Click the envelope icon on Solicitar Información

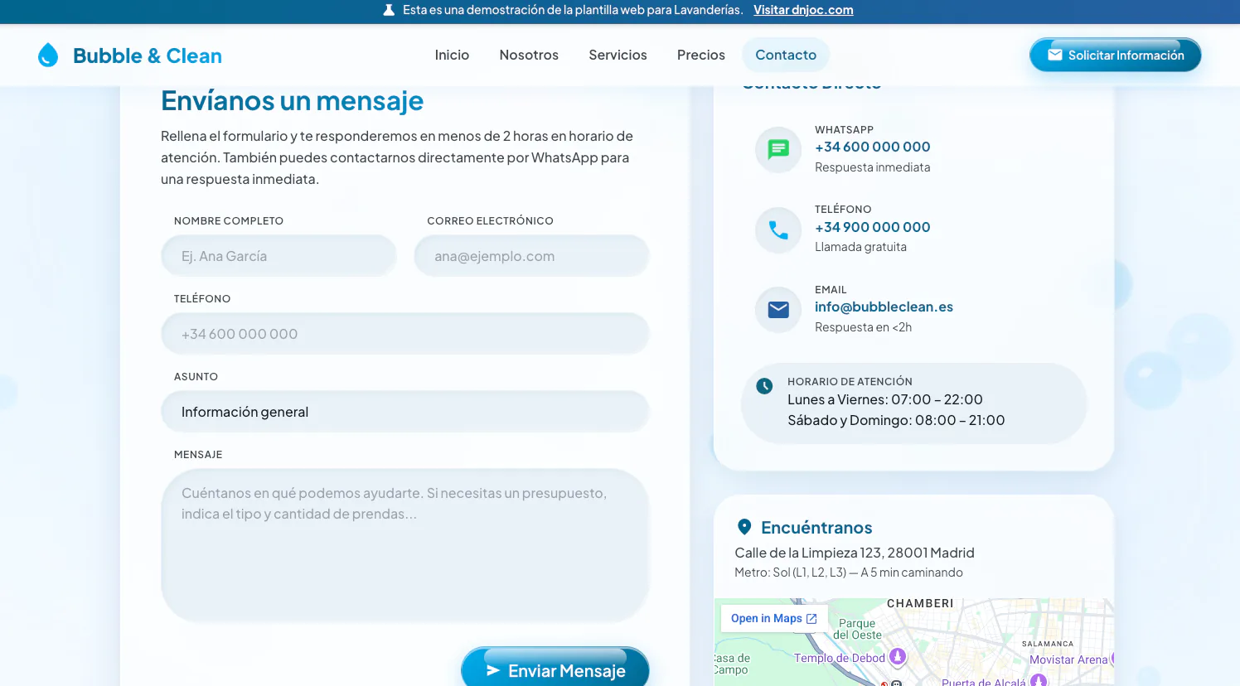point(1055,55)
